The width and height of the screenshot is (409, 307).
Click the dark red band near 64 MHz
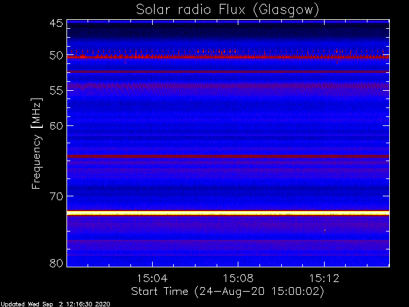pyautogui.click(x=228, y=156)
